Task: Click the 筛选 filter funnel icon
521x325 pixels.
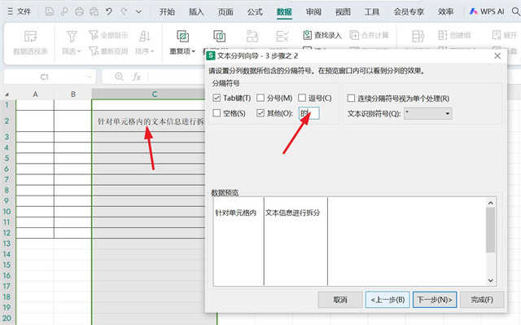Action: 72,36
